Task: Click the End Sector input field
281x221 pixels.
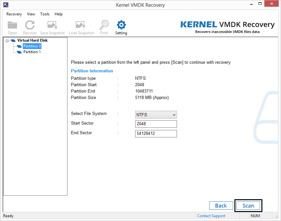Action: pos(156,134)
